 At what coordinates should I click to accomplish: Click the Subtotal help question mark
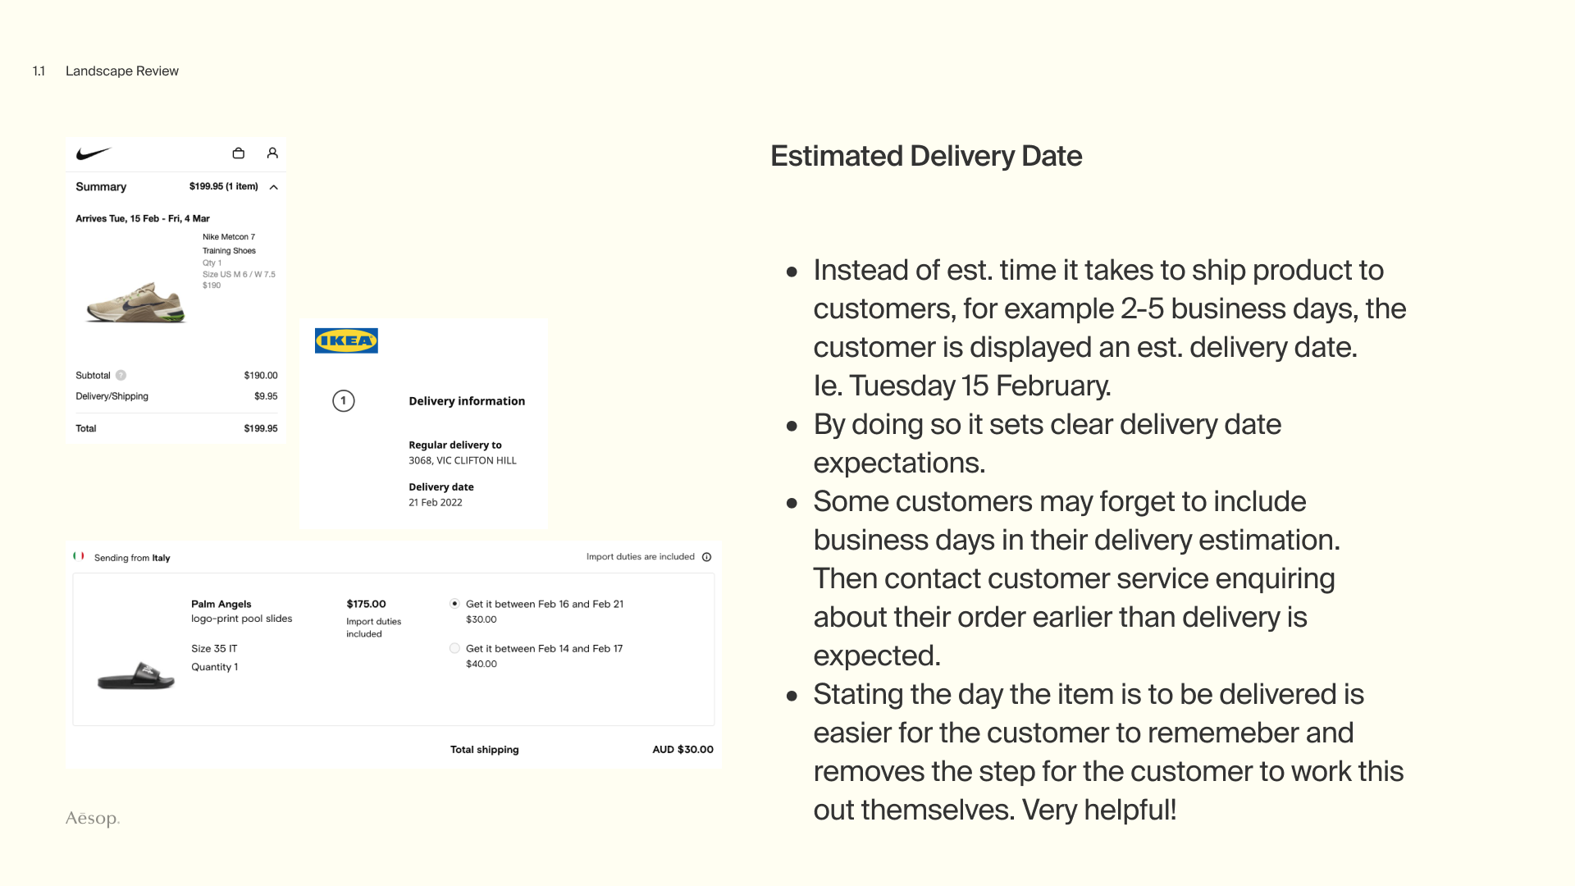(121, 376)
